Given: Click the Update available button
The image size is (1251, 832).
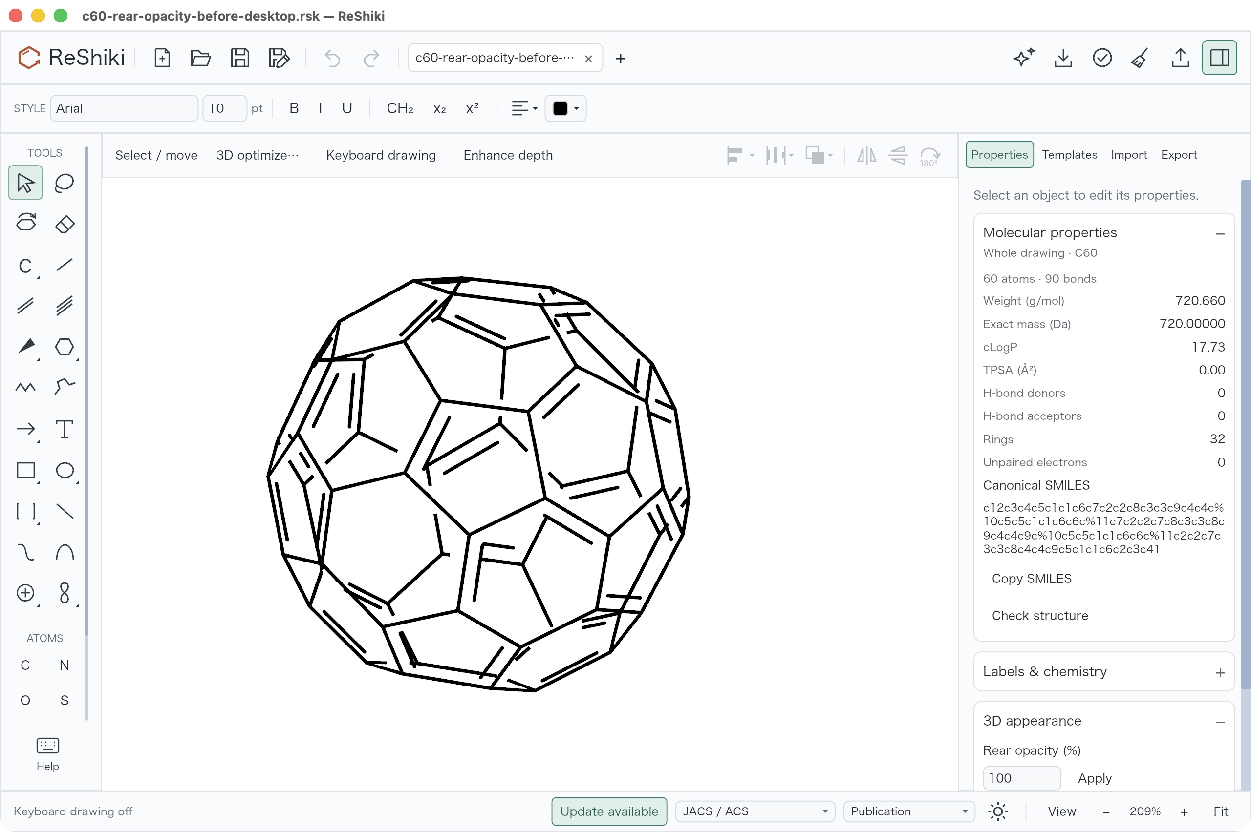Looking at the screenshot, I should (x=609, y=811).
